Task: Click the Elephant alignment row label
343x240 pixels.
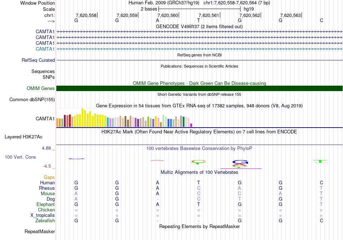Action: [x=45, y=204]
